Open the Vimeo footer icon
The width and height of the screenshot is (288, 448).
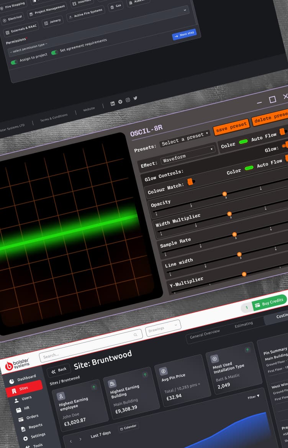(120, 102)
